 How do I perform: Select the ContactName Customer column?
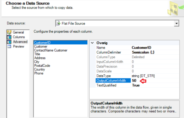[x=51, y=50]
